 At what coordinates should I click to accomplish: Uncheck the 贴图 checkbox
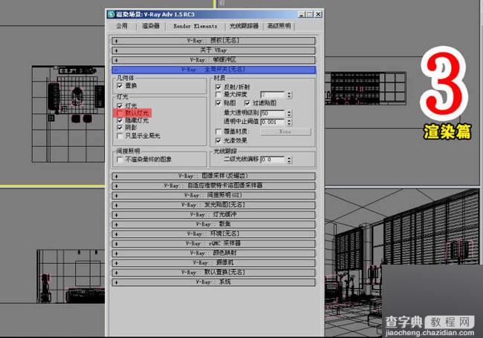click(218, 102)
